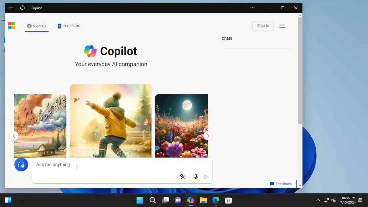Open taskbar Search
The image size is (368, 207).
[153, 200]
